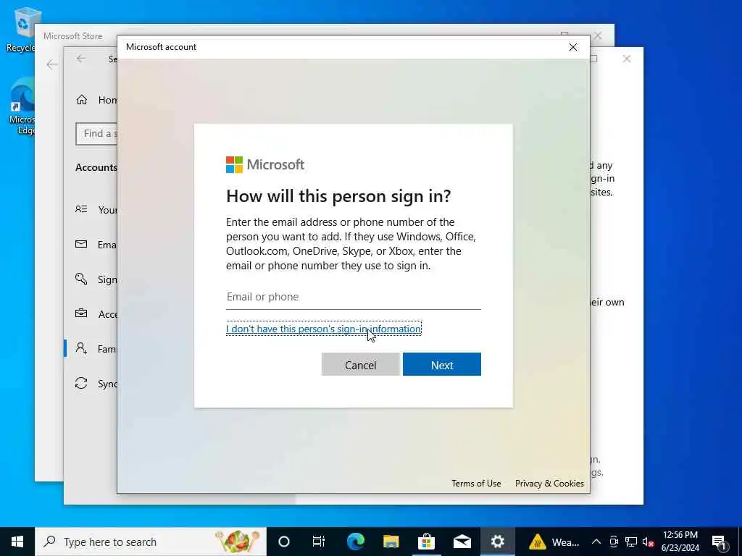Show hidden system tray icons
Viewport: 742px width, 556px height.
pyautogui.click(x=596, y=542)
